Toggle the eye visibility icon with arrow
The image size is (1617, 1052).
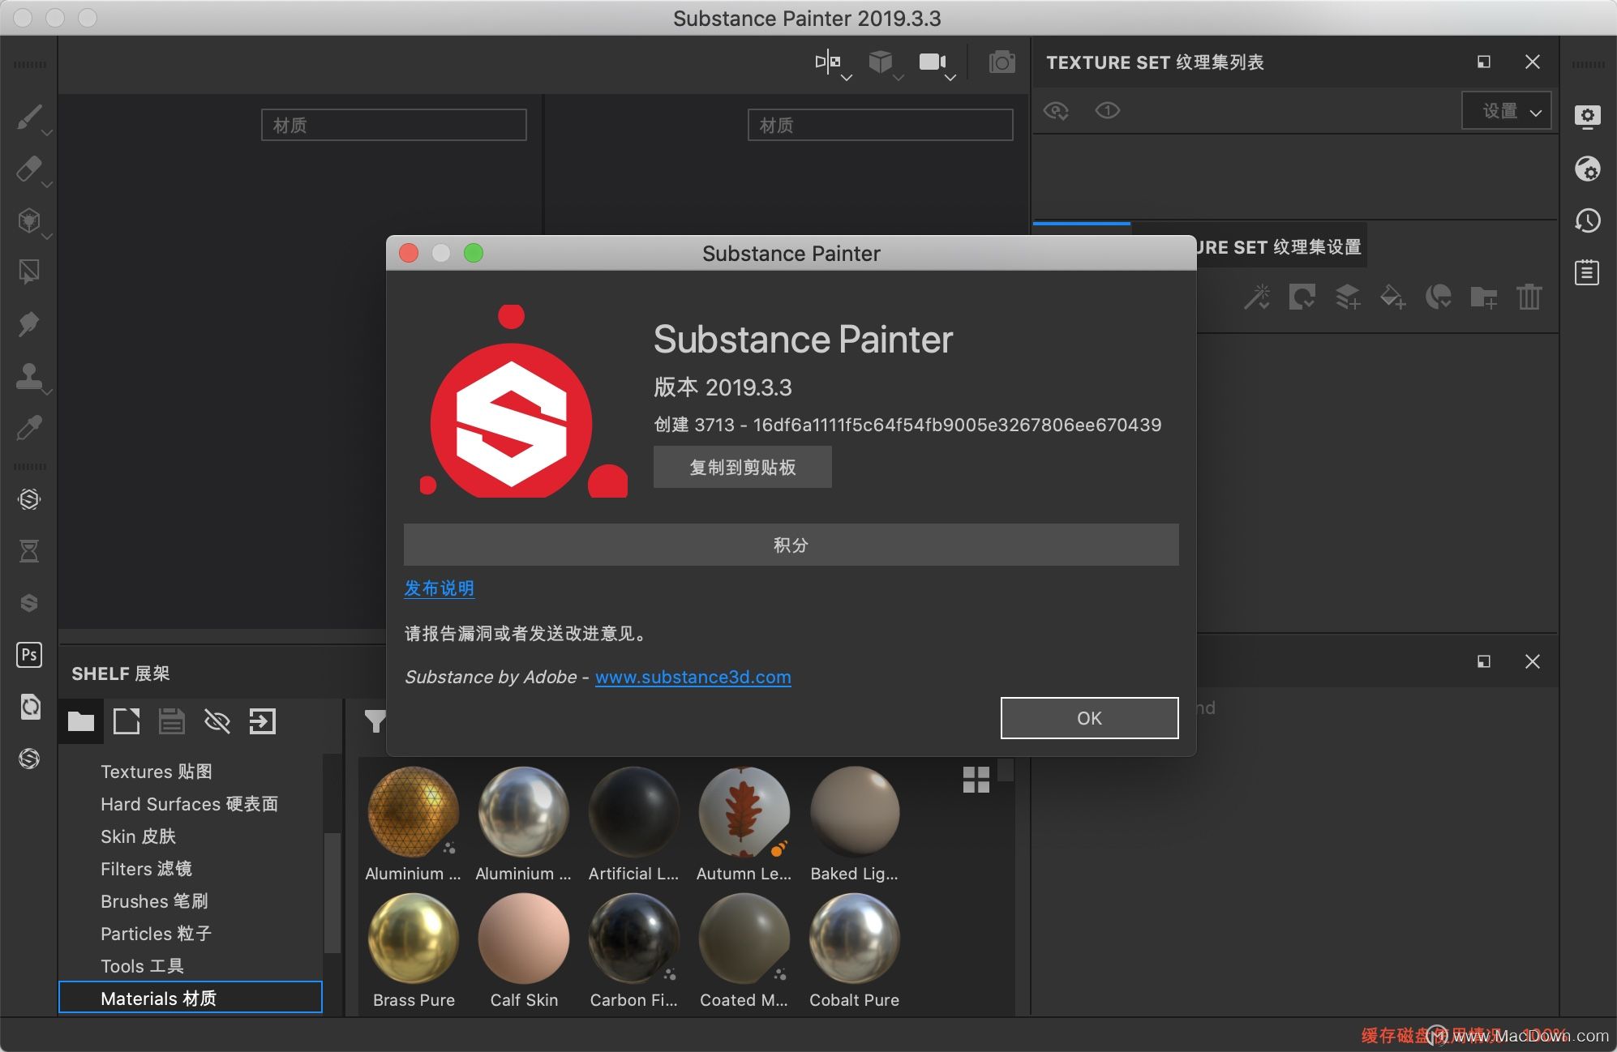point(1056,110)
